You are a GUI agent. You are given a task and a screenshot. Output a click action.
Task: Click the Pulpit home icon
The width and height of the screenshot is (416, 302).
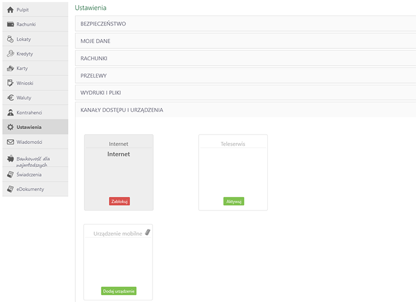tap(10, 10)
